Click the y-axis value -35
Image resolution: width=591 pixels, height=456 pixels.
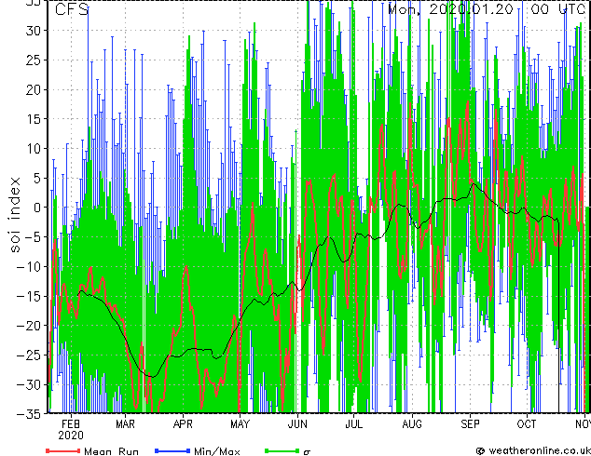(28, 414)
